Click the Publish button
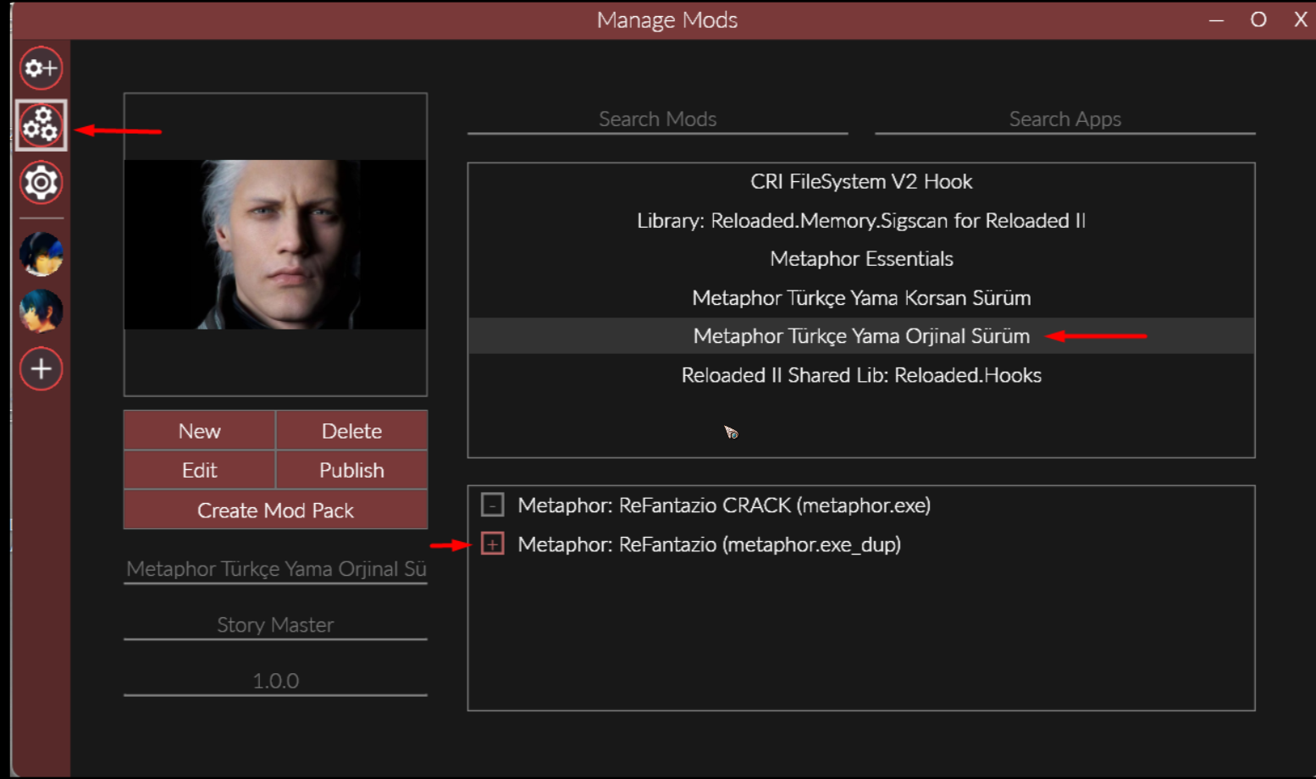The image size is (1316, 779). click(351, 470)
